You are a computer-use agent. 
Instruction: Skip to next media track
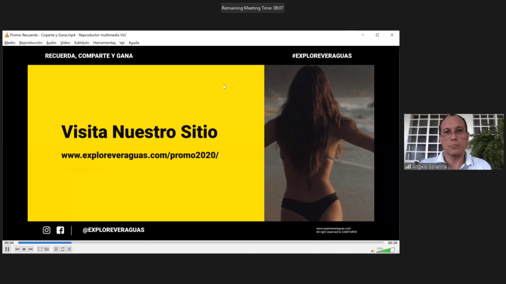30,249
